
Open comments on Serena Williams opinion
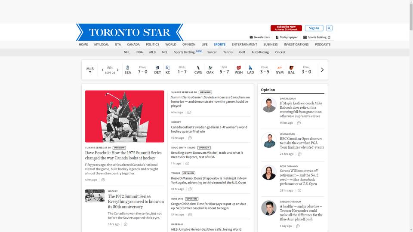(x=299, y=190)
